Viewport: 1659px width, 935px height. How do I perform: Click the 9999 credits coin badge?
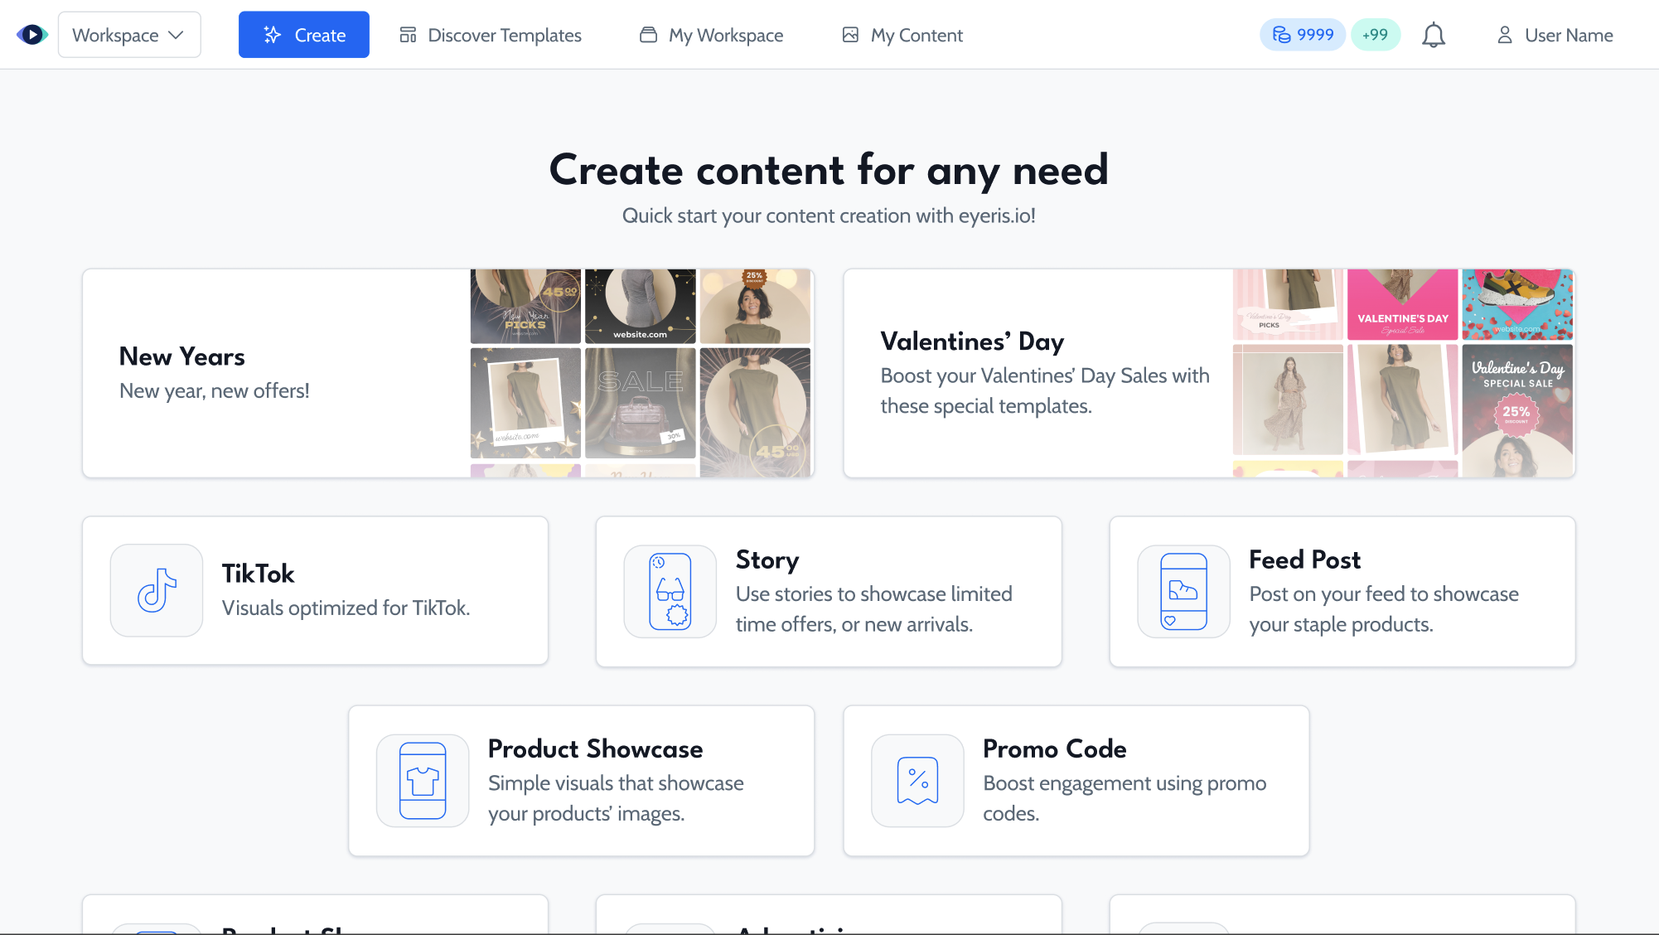point(1302,35)
